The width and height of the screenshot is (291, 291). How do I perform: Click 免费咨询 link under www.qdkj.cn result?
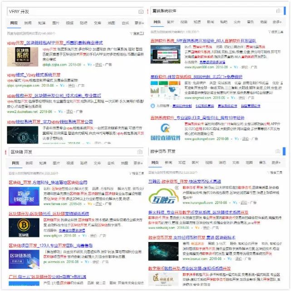coord(72,230)
